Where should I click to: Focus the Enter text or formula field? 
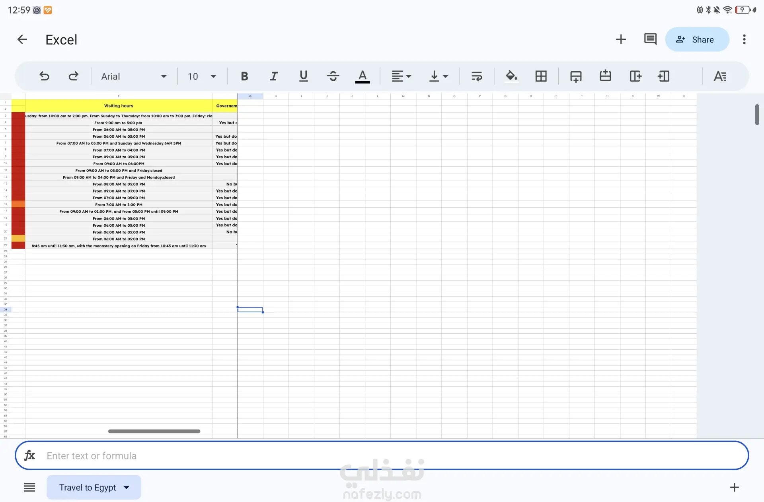382,455
